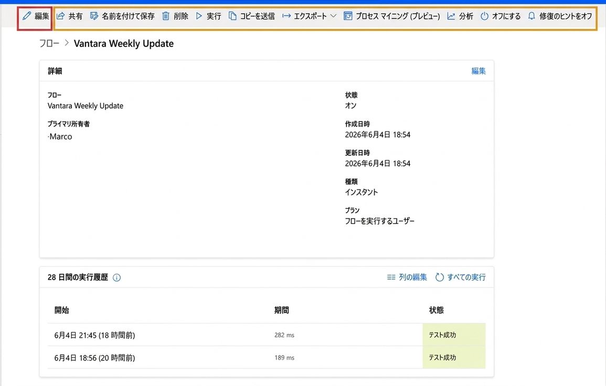Open the 6月4日 21:45 run row
The image size is (606, 386).
pyautogui.click(x=267, y=335)
